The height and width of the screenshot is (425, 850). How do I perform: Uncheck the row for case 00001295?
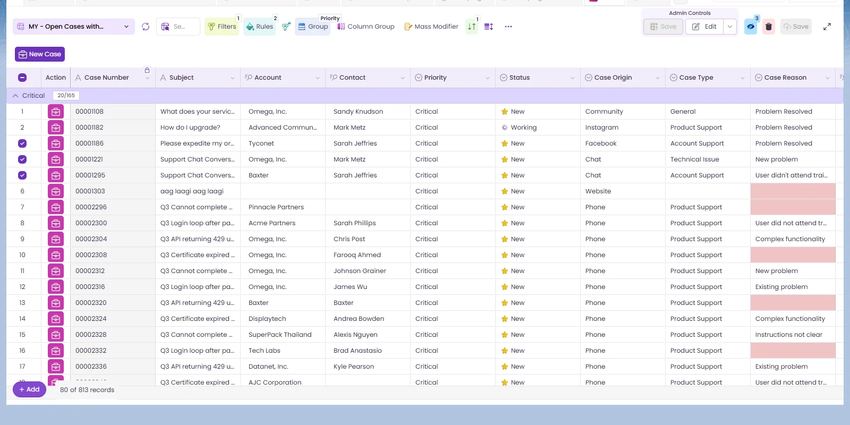tap(22, 175)
